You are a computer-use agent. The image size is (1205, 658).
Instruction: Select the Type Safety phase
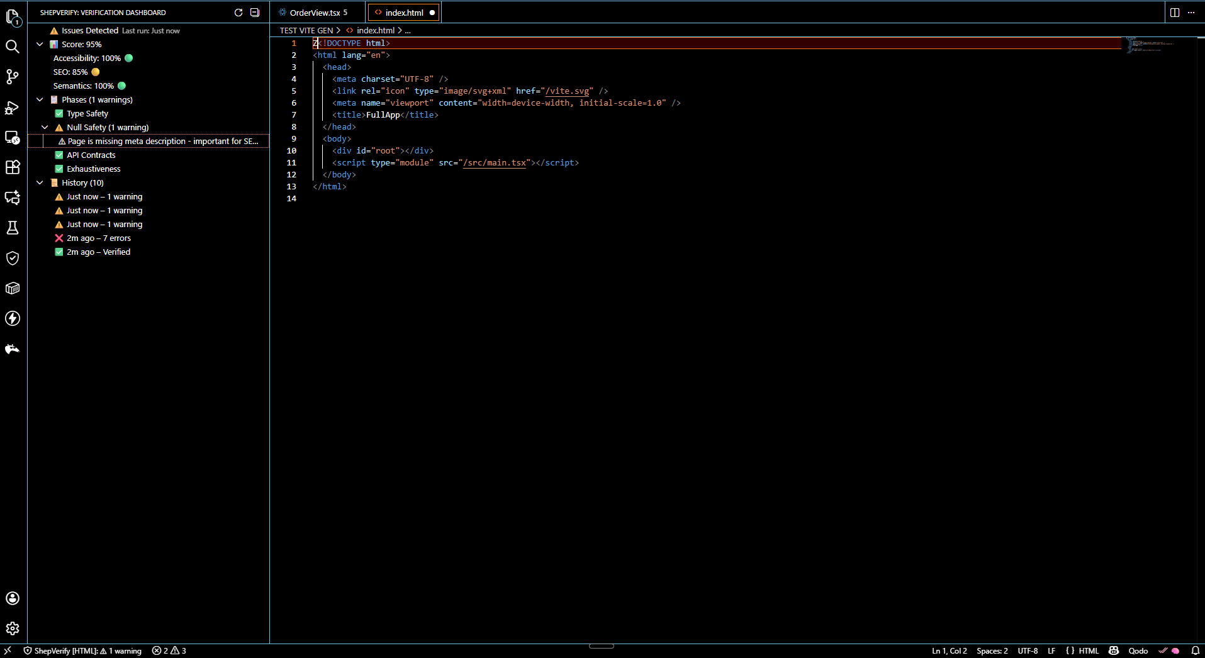tap(149, 113)
